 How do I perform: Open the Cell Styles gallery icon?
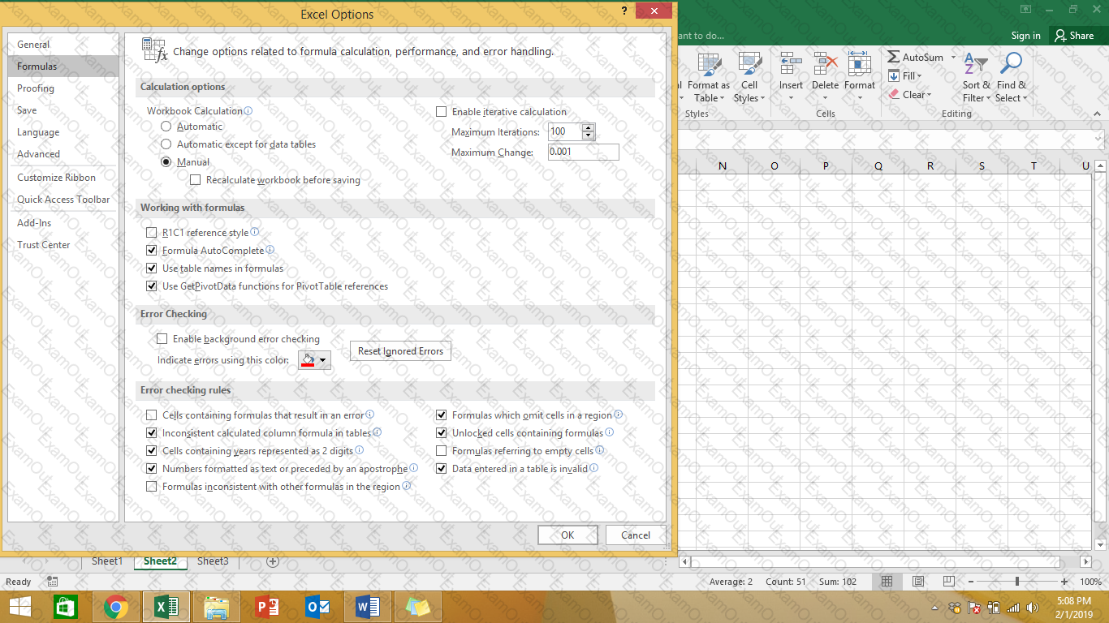[x=749, y=65]
